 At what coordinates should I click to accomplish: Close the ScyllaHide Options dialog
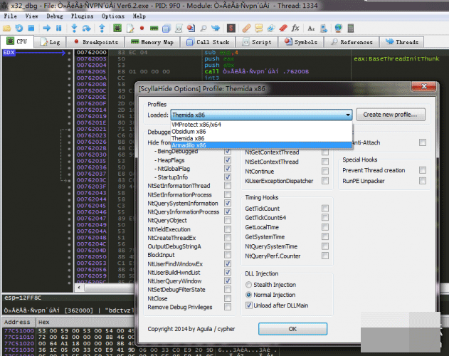point(424,86)
